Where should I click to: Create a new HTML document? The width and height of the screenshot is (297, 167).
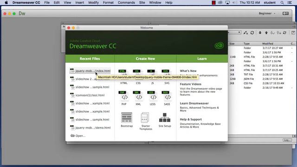[x=124, y=77]
